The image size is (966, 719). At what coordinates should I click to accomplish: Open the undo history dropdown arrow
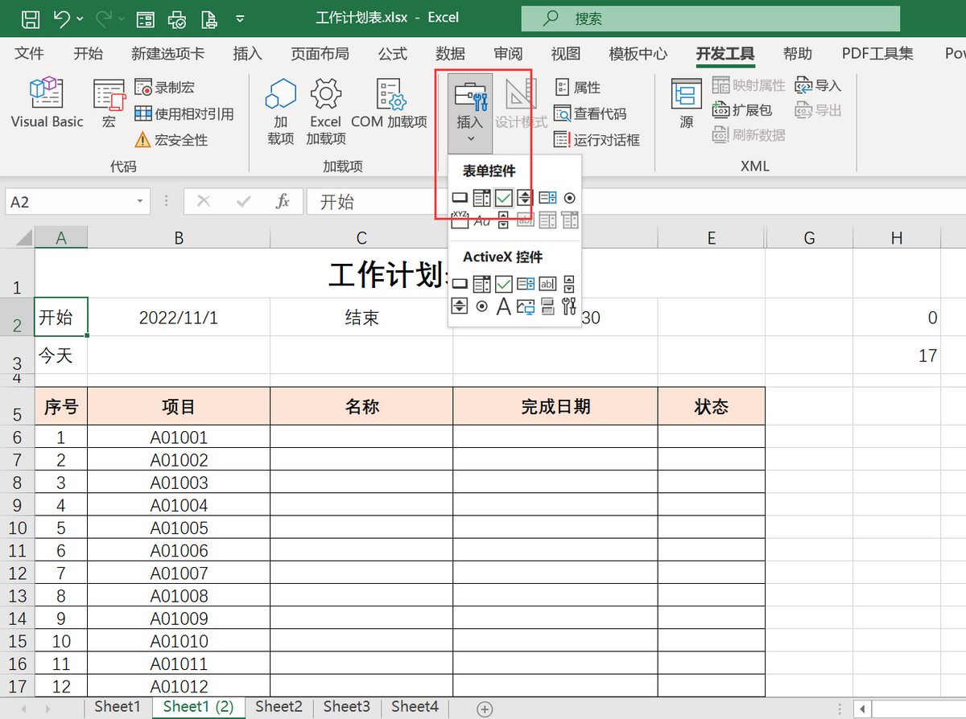pos(80,18)
